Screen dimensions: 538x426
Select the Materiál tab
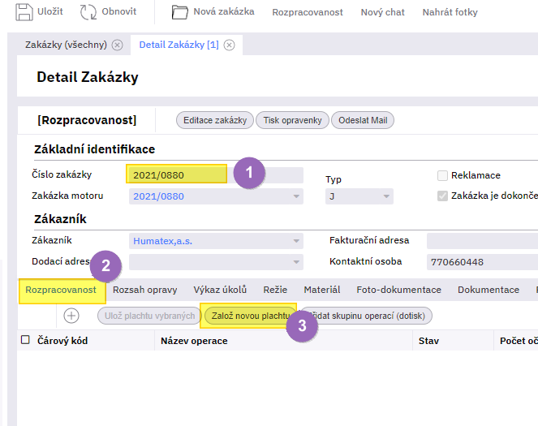point(321,290)
